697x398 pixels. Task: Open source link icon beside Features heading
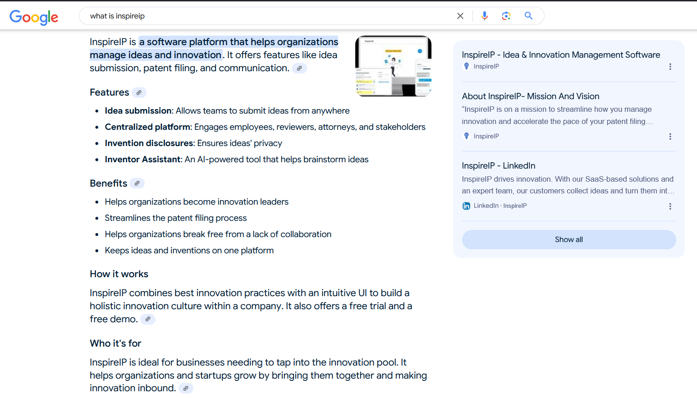(139, 93)
